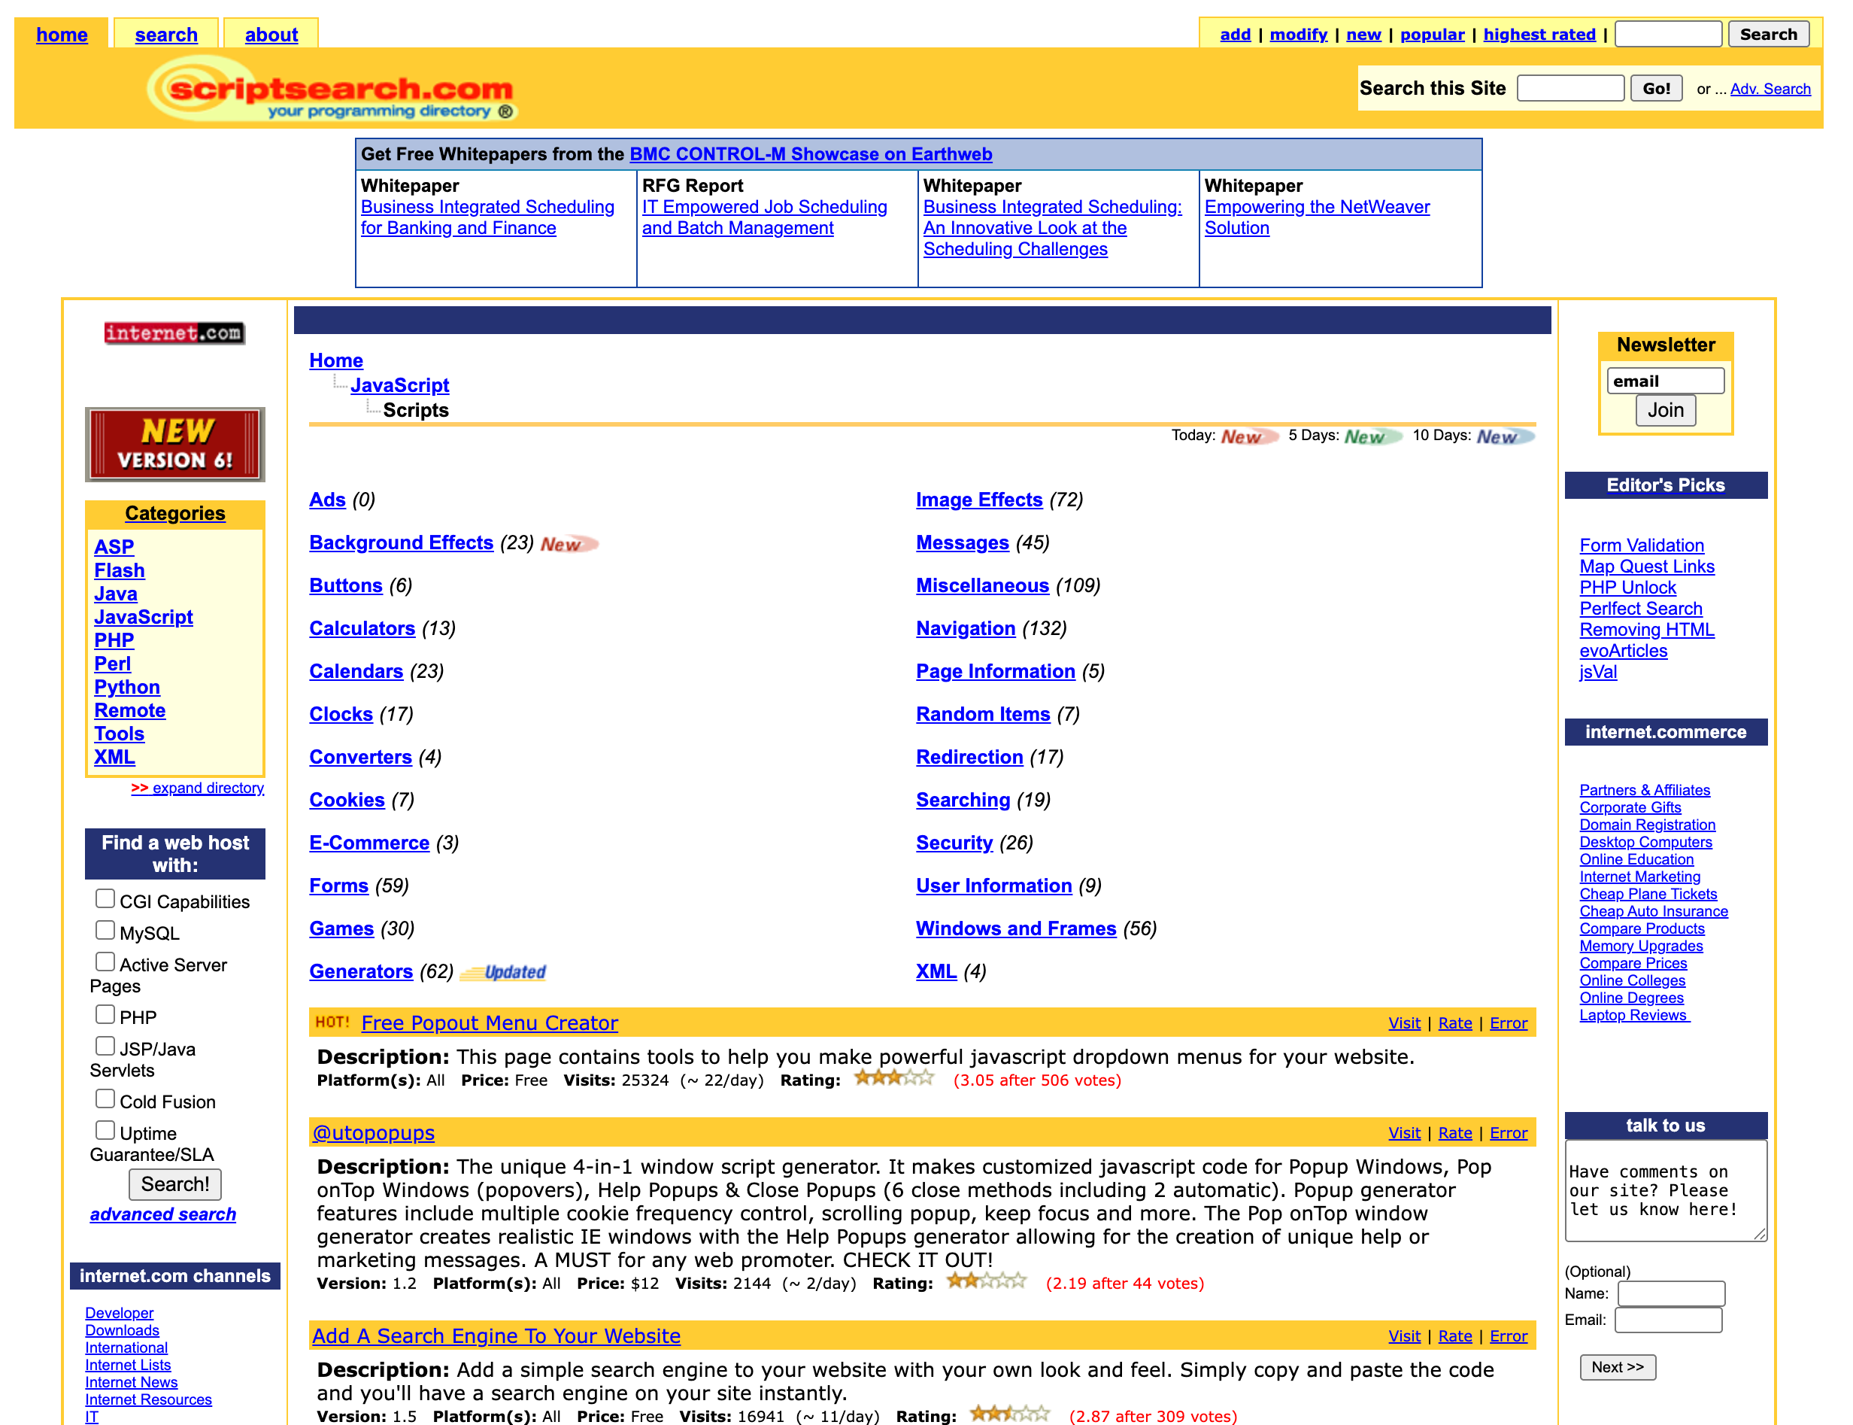Open the JavaScript breadcrumb link
Screen dimensions: 1853x1425
[400, 385]
